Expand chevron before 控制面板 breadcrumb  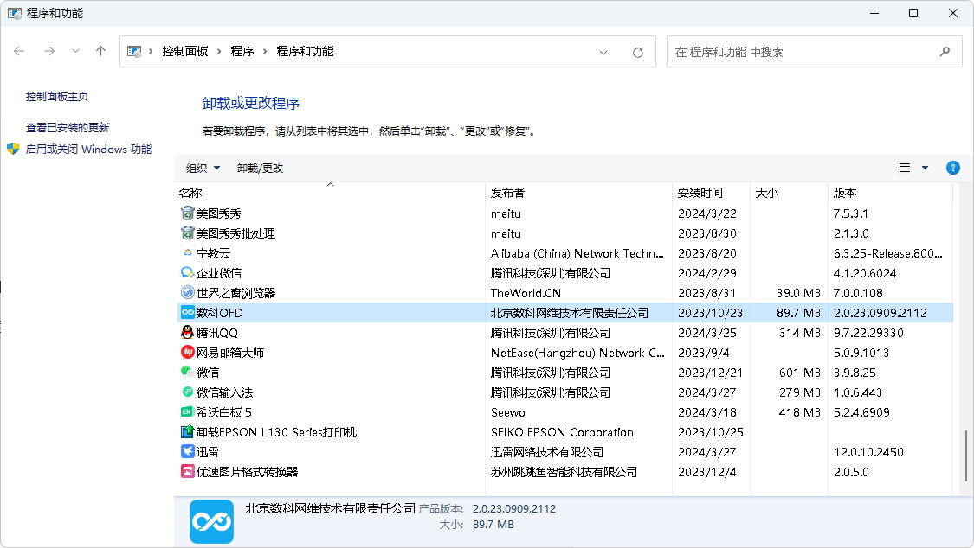point(151,52)
